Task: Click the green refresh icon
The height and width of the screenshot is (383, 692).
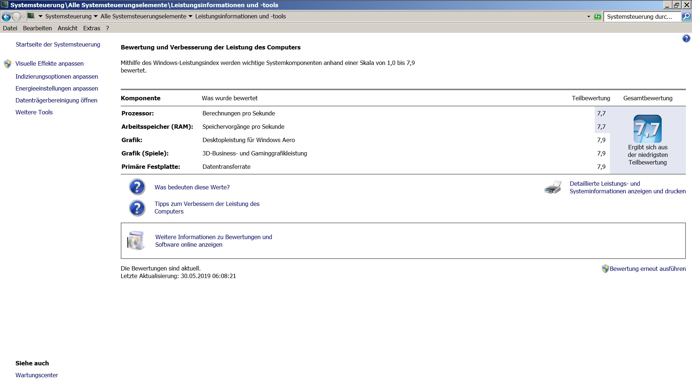Action: pyautogui.click(x=597, y=17)
